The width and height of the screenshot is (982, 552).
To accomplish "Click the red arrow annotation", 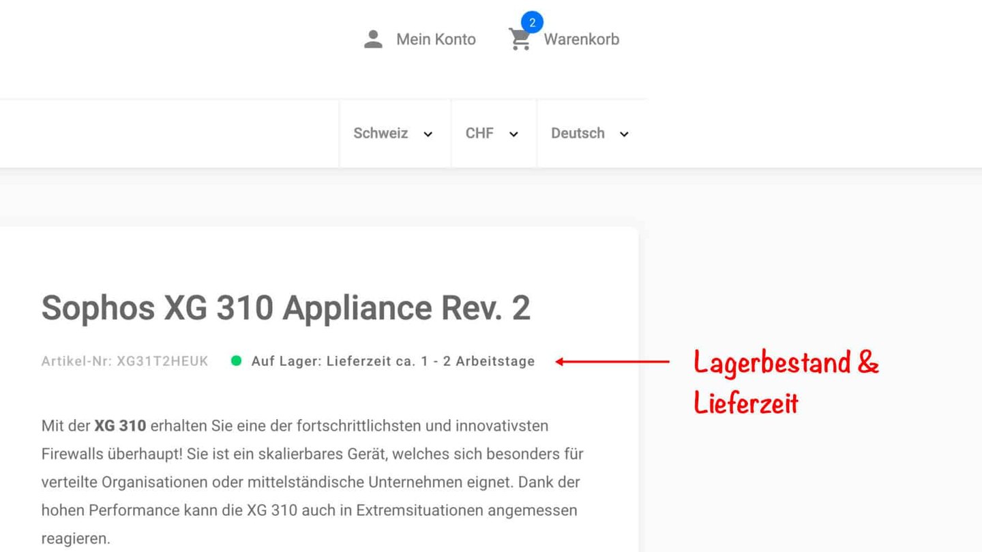I will tap(612, 361).
